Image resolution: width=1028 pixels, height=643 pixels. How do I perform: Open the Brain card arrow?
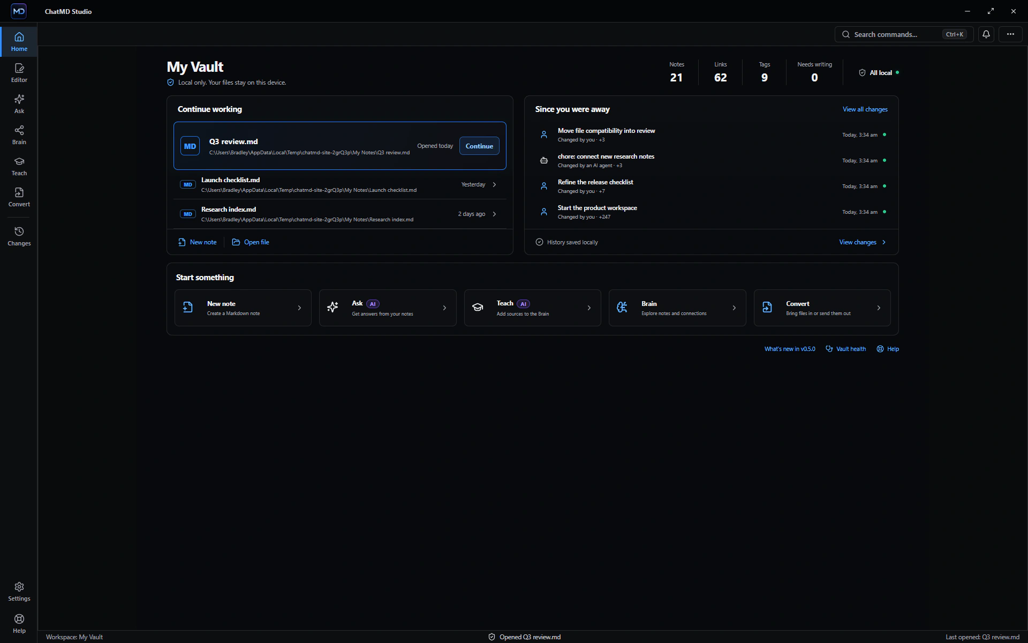[734, 308]
